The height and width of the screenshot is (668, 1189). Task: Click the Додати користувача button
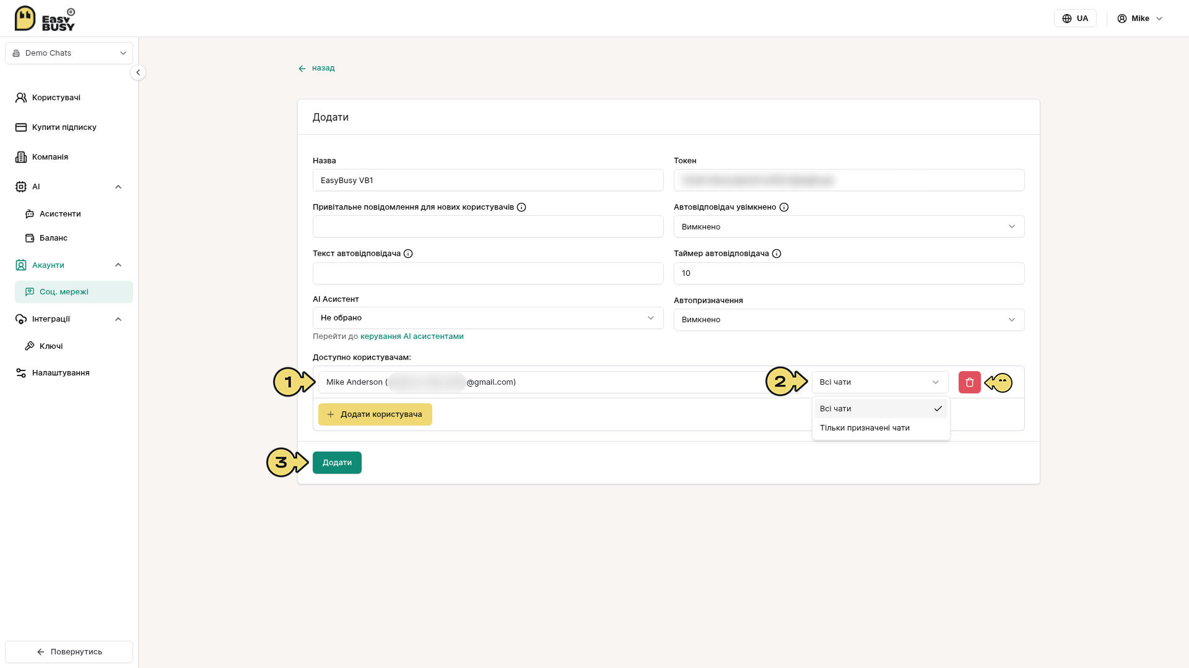[x=375, y=414]
